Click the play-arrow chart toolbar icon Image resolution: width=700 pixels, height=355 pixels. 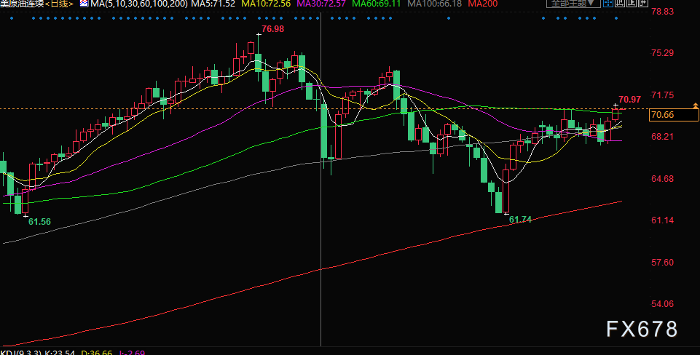click(x=632, y=3)
